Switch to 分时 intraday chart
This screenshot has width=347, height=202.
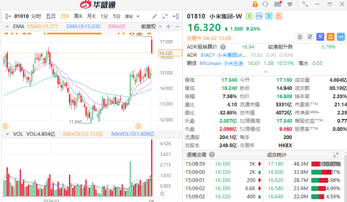(36, 16)
